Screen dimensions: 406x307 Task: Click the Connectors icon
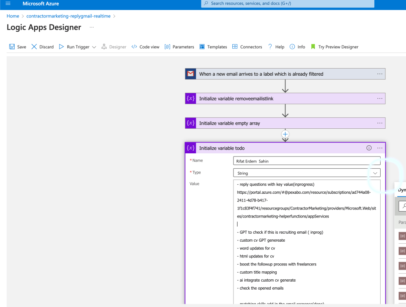235,47
